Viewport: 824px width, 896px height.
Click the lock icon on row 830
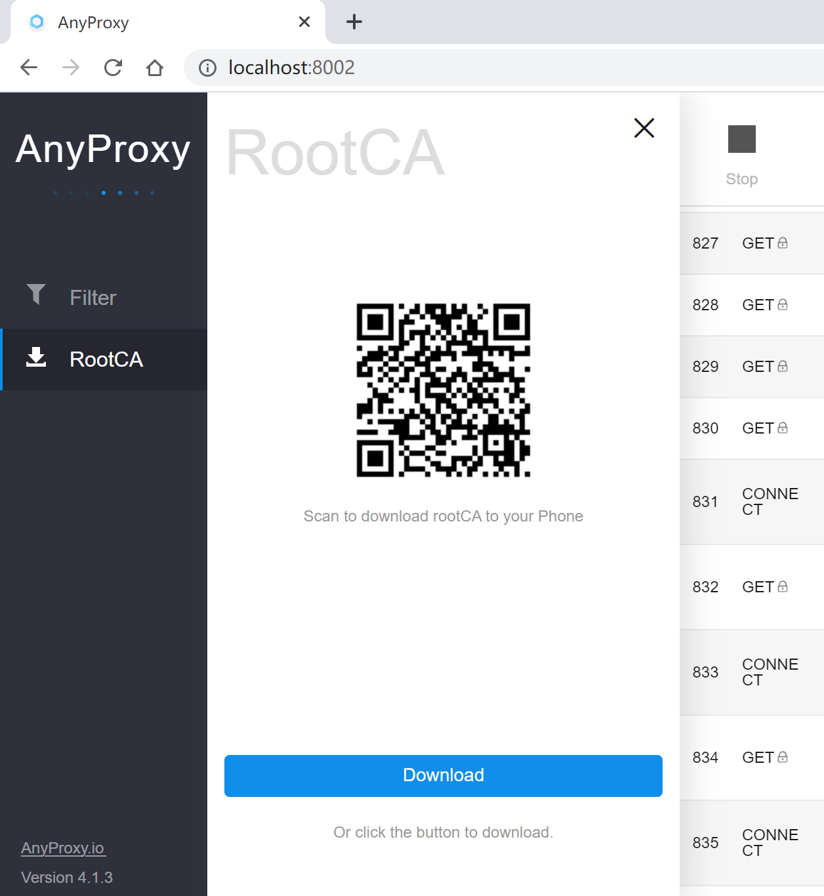[x=783, y=428]
